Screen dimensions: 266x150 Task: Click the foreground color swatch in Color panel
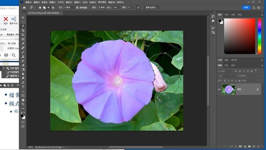coord(220,20)
